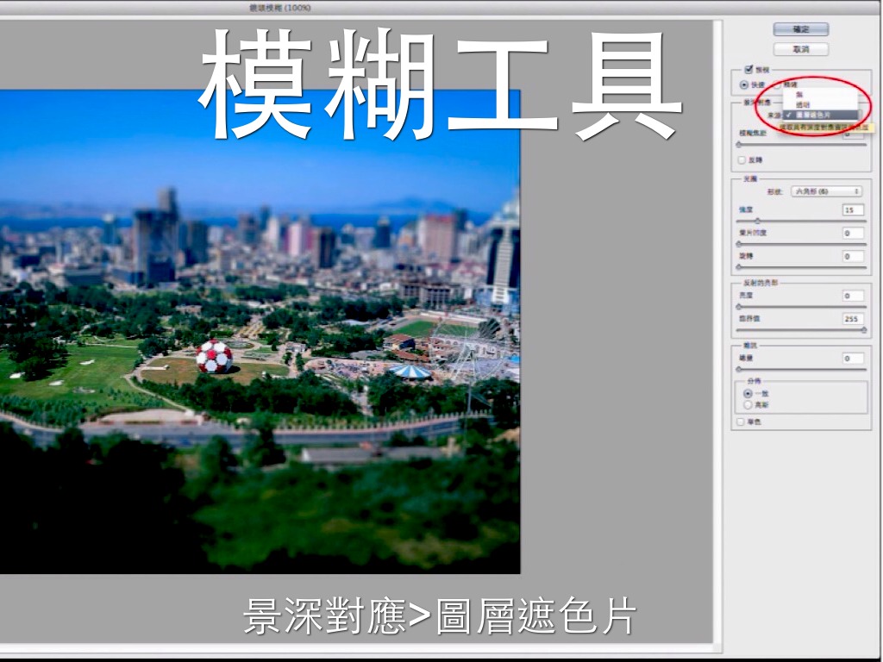Select 高斯 (Gaussian) noise distribution
The image size is (883, 662).
click(x=748, y=403)
